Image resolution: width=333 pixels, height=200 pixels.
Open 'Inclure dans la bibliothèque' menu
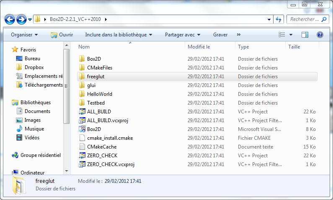pos(119,35)
